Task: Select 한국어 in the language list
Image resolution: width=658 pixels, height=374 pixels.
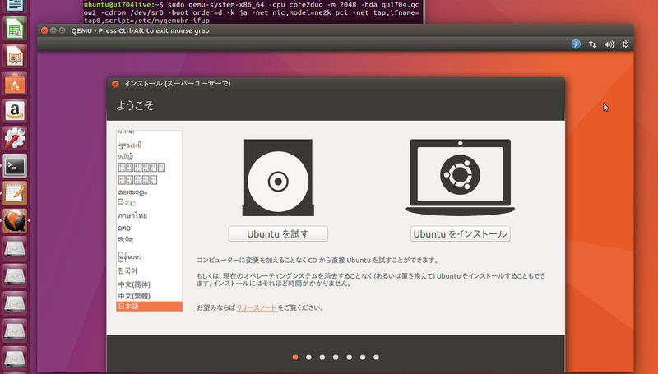Action: (x=127, y=271)
